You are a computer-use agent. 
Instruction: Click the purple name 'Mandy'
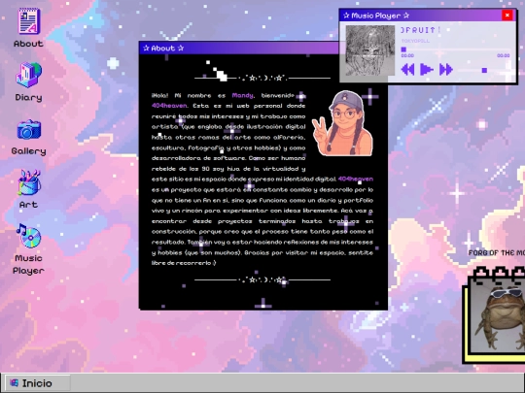(x=242, y=95)
